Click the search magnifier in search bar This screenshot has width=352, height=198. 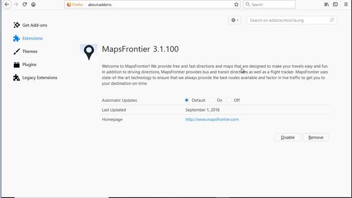(248, 4)
